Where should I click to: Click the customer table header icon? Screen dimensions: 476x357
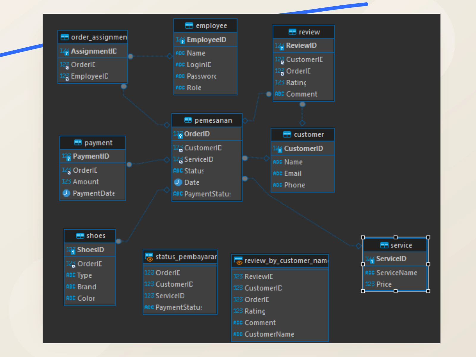[x=287, y=134]
